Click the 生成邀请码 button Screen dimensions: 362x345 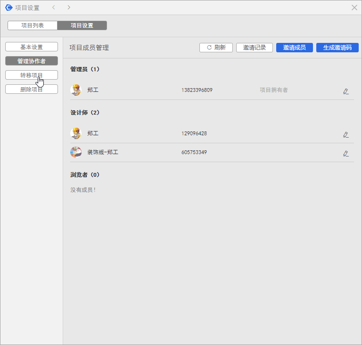pyautogui.click(x=337, y=48)
